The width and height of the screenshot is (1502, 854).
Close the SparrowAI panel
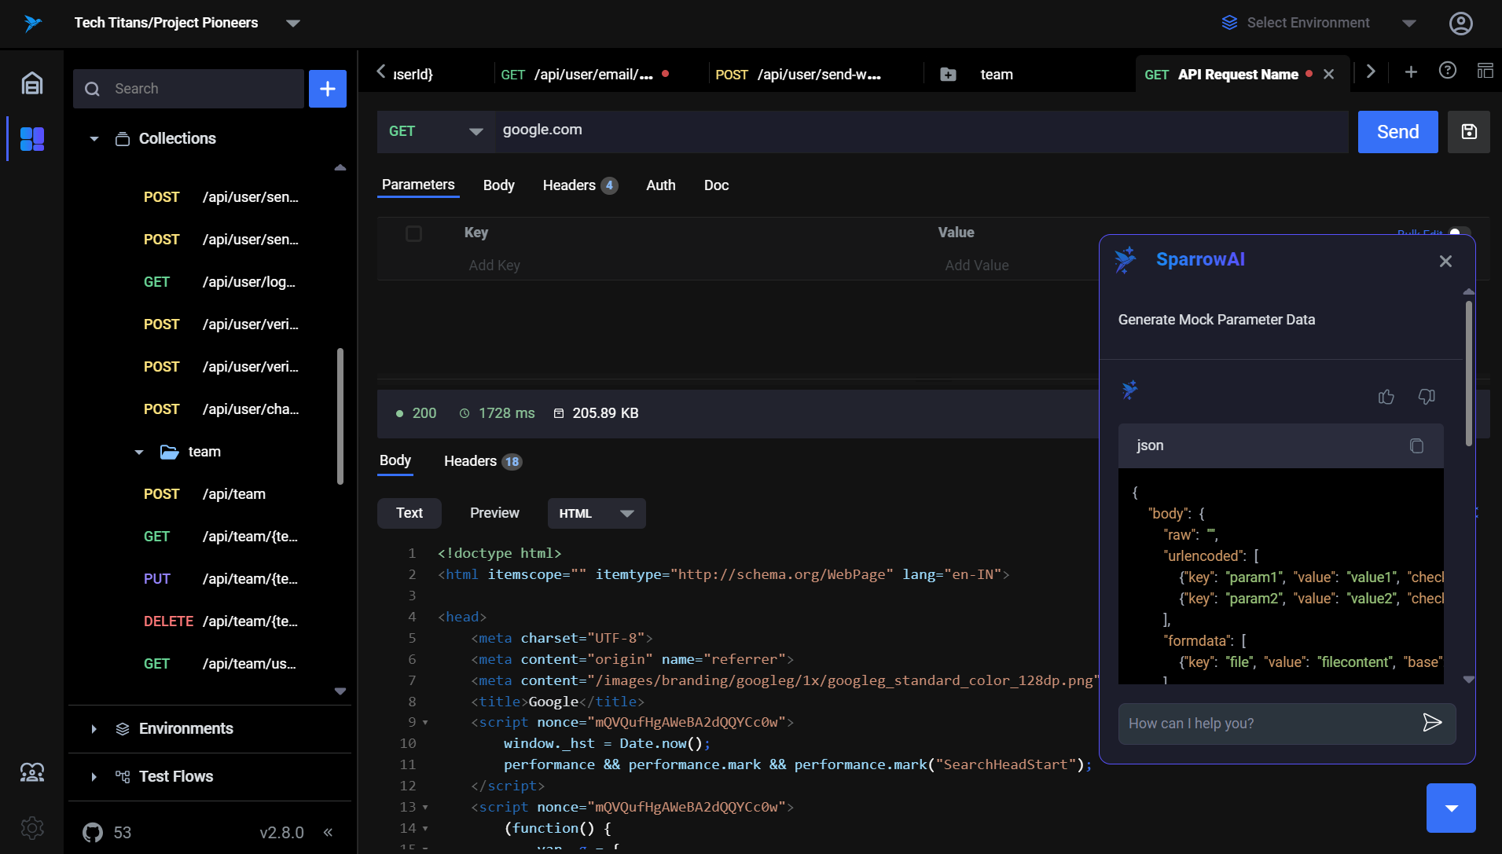(x=1445, y=261)
